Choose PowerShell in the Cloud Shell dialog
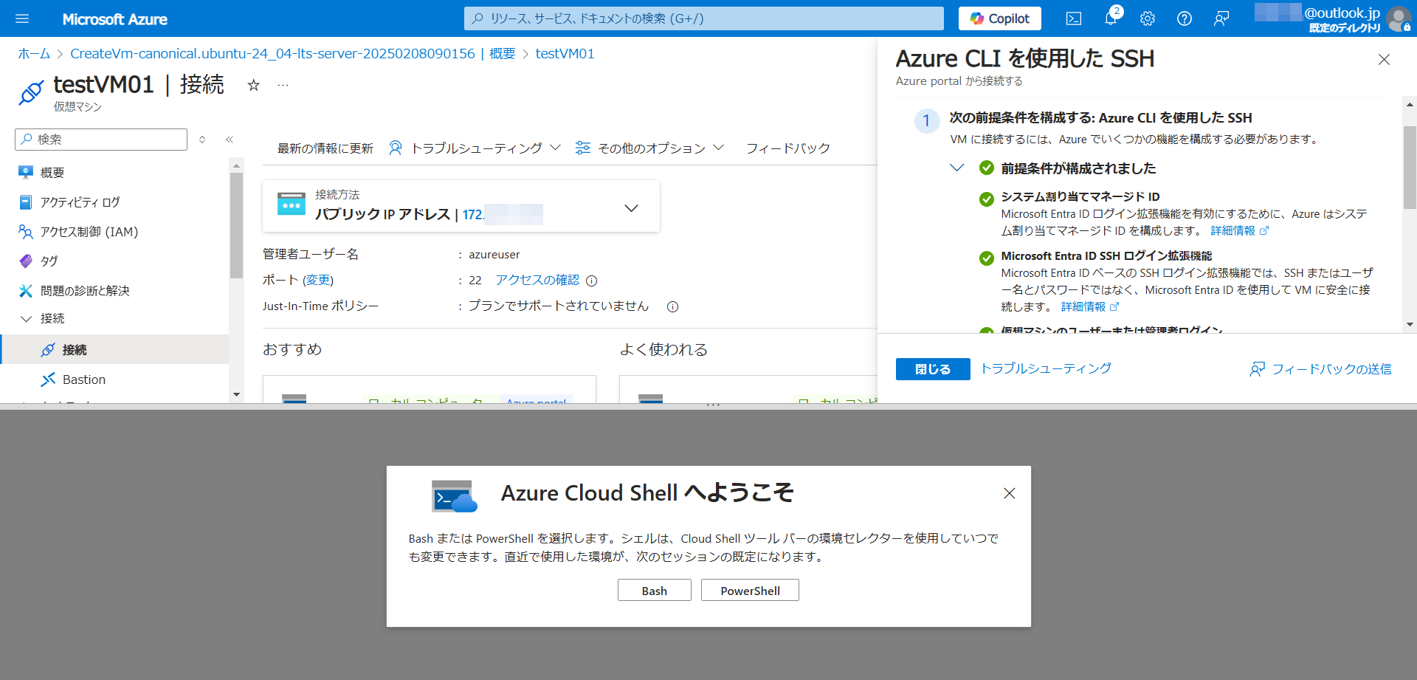The image size is (1417, 680). 750,591
